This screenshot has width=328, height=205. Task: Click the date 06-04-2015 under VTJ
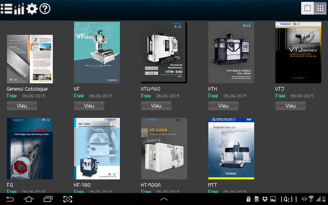pyautogui.click(x=302, y=96)
